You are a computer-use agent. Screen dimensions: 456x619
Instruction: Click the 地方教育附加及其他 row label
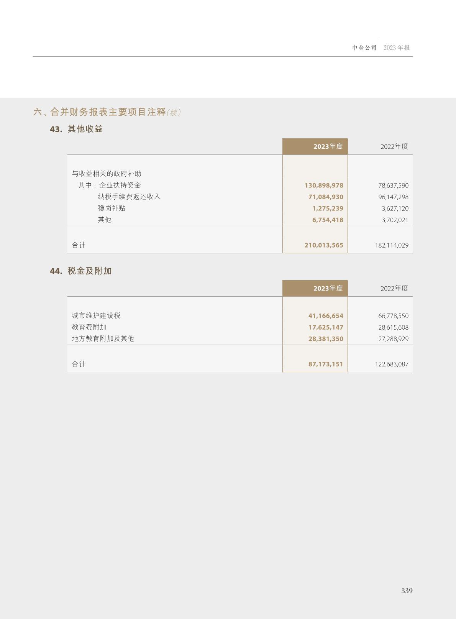pos(103,338)
